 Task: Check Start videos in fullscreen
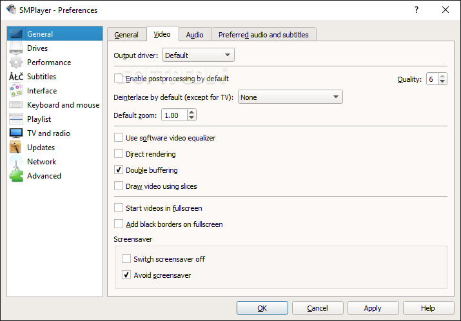[x=119, y=208]
